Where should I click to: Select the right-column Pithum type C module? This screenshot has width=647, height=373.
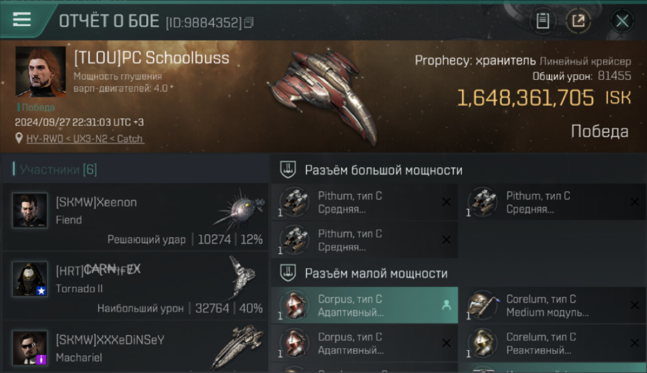[552, 202]
